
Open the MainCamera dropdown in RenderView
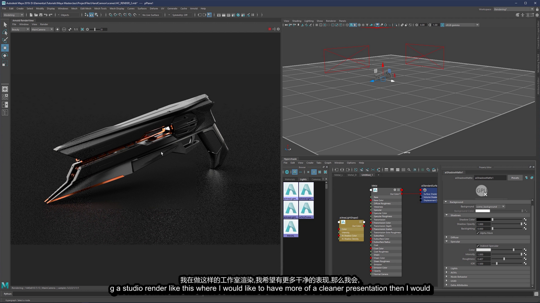42,29
